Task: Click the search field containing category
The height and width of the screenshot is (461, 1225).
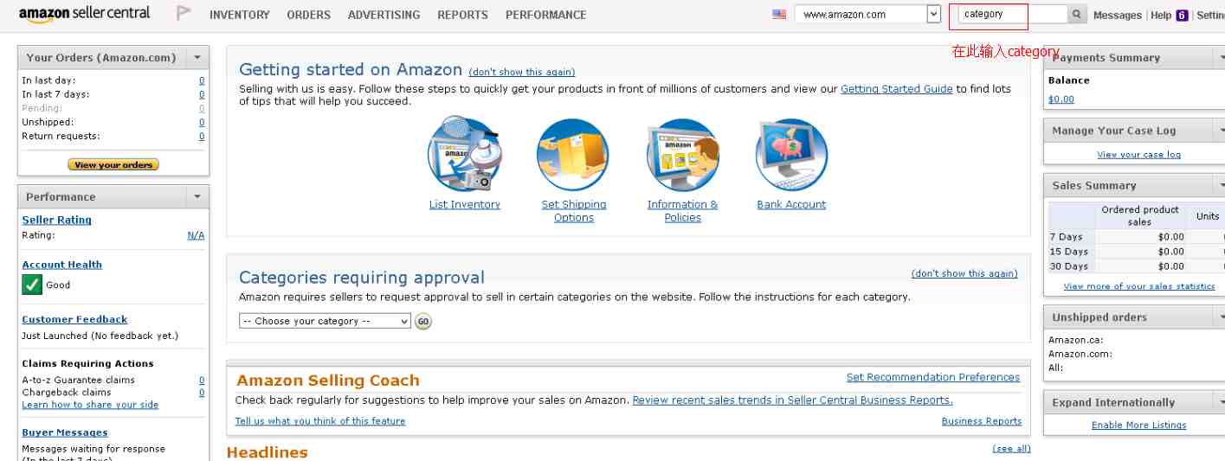Action: pyautogui.click(x=1013, y=15)
